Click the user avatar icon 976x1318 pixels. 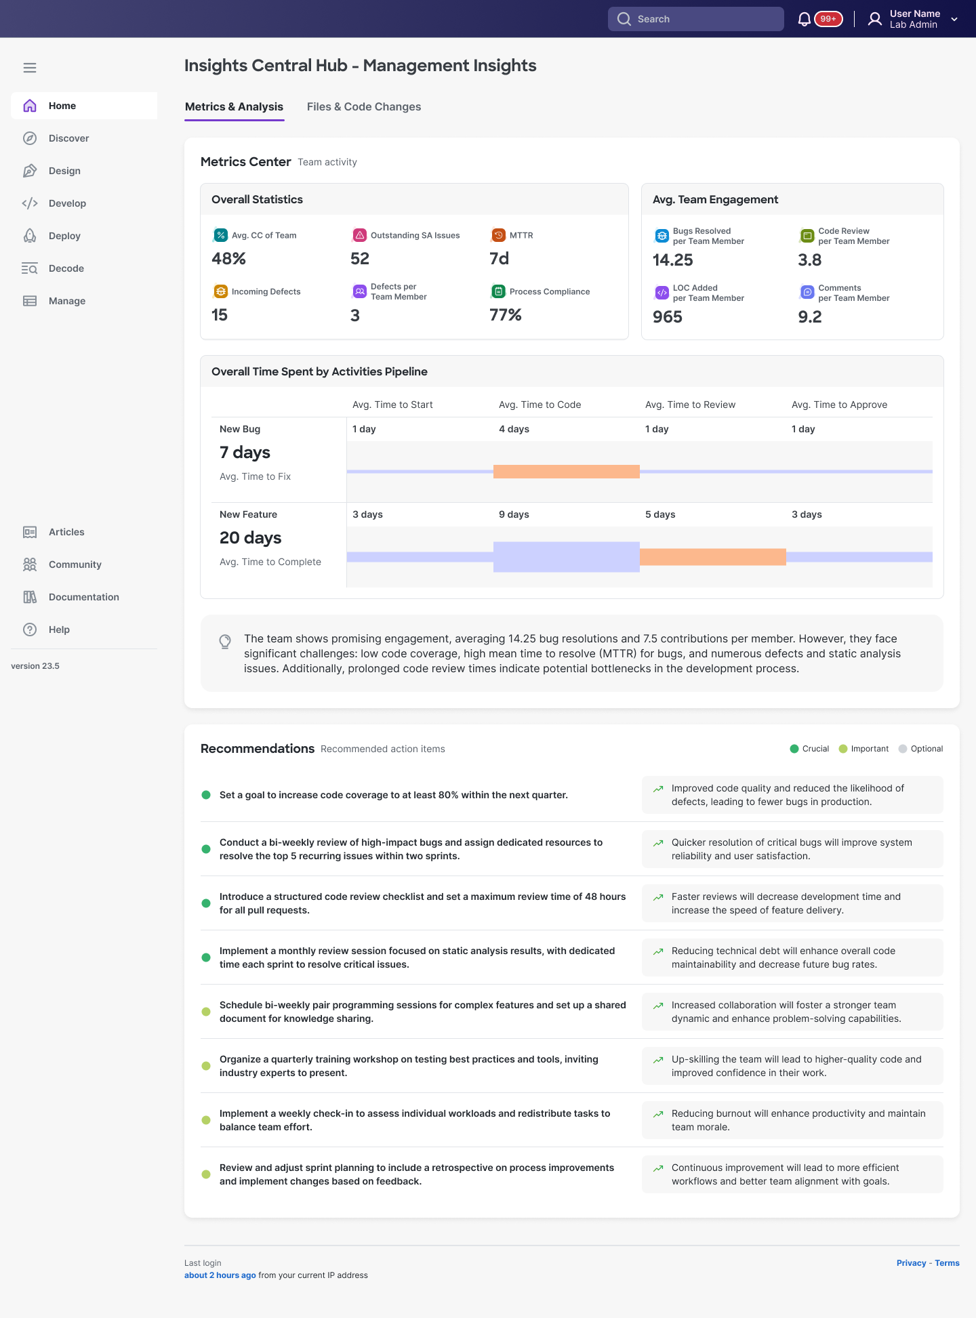pyautogui.click(x=875, y=19)
